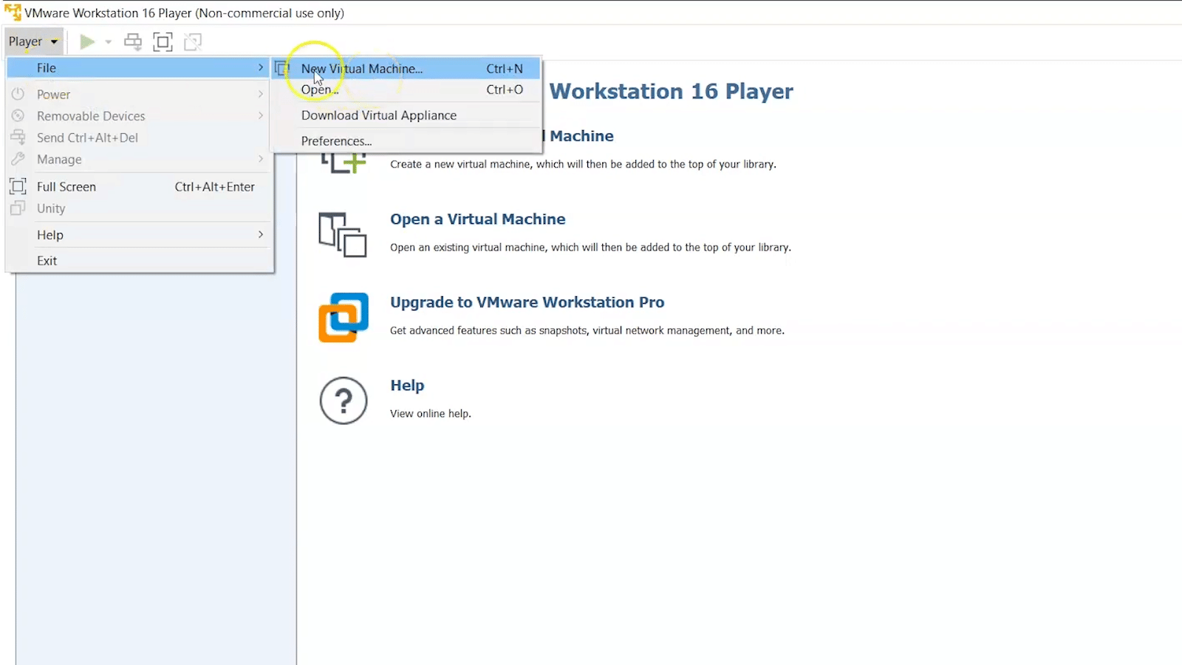
Task: Click the New Virtual Machine menu icon
Action: tap(282, 69)
